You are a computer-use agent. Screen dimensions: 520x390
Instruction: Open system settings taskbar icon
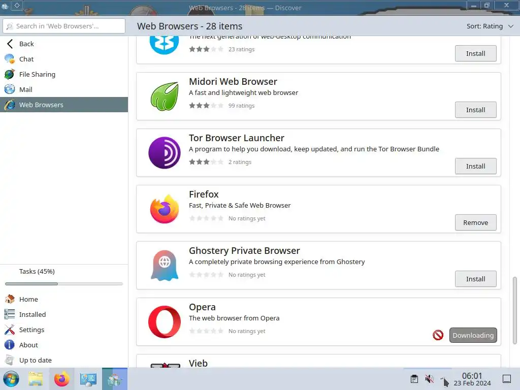[x=88, y=379]
